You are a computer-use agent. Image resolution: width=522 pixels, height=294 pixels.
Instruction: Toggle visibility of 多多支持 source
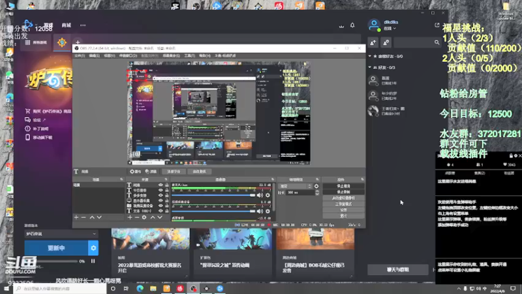[x=161, y=195]
